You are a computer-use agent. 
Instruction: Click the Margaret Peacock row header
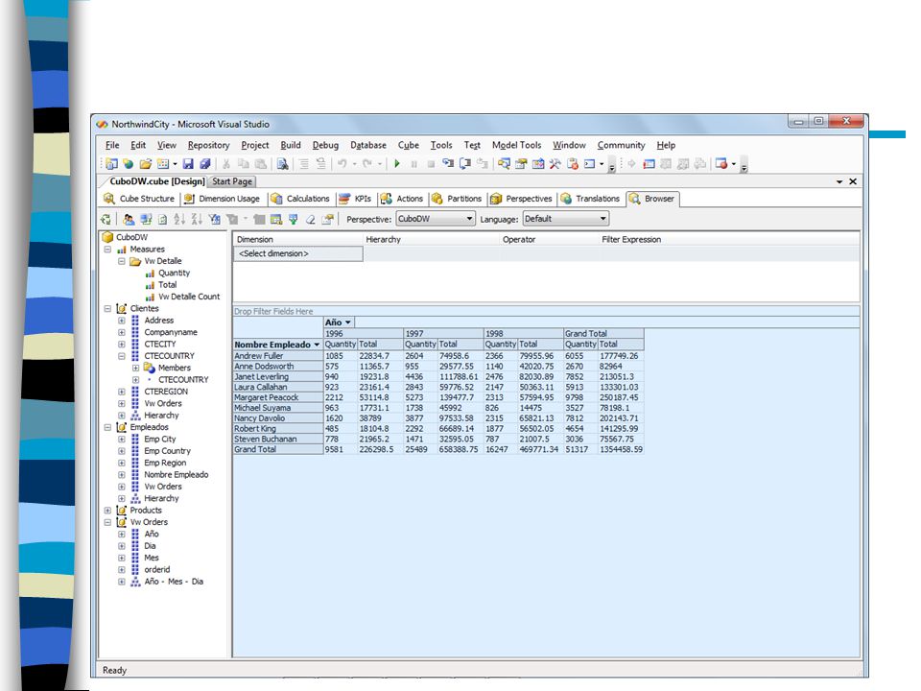click(278, 397)
